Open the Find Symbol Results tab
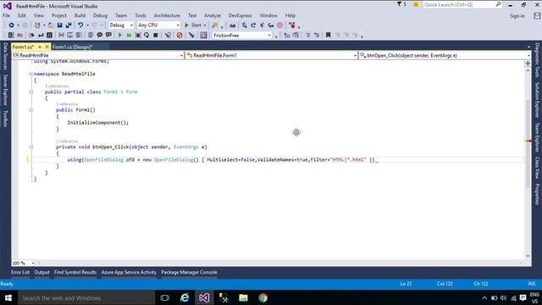This screenshot has width=542, height=305. click(x=75, y=273)
